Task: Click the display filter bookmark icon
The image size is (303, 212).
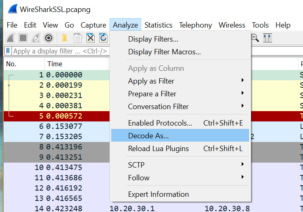Action: [x=8, y=51]
